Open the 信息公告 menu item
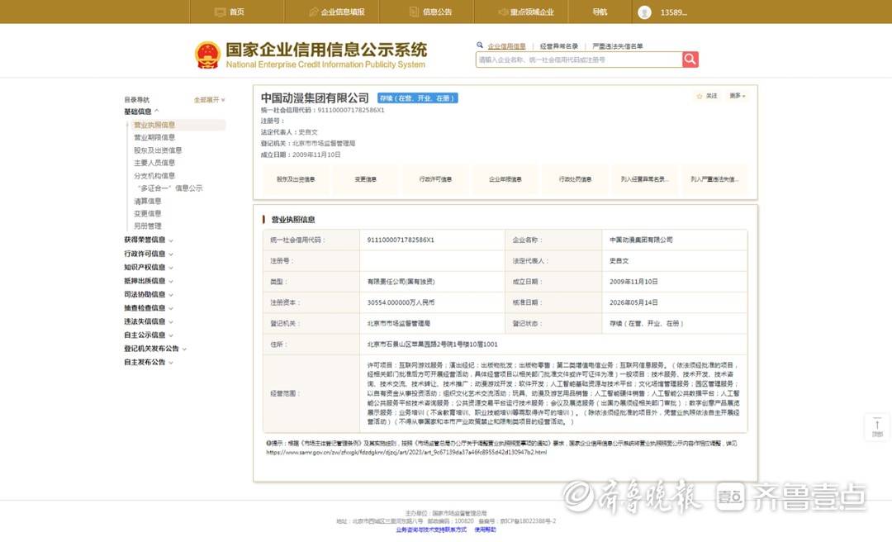Viewport: 892px width, 542px height. 437,12
